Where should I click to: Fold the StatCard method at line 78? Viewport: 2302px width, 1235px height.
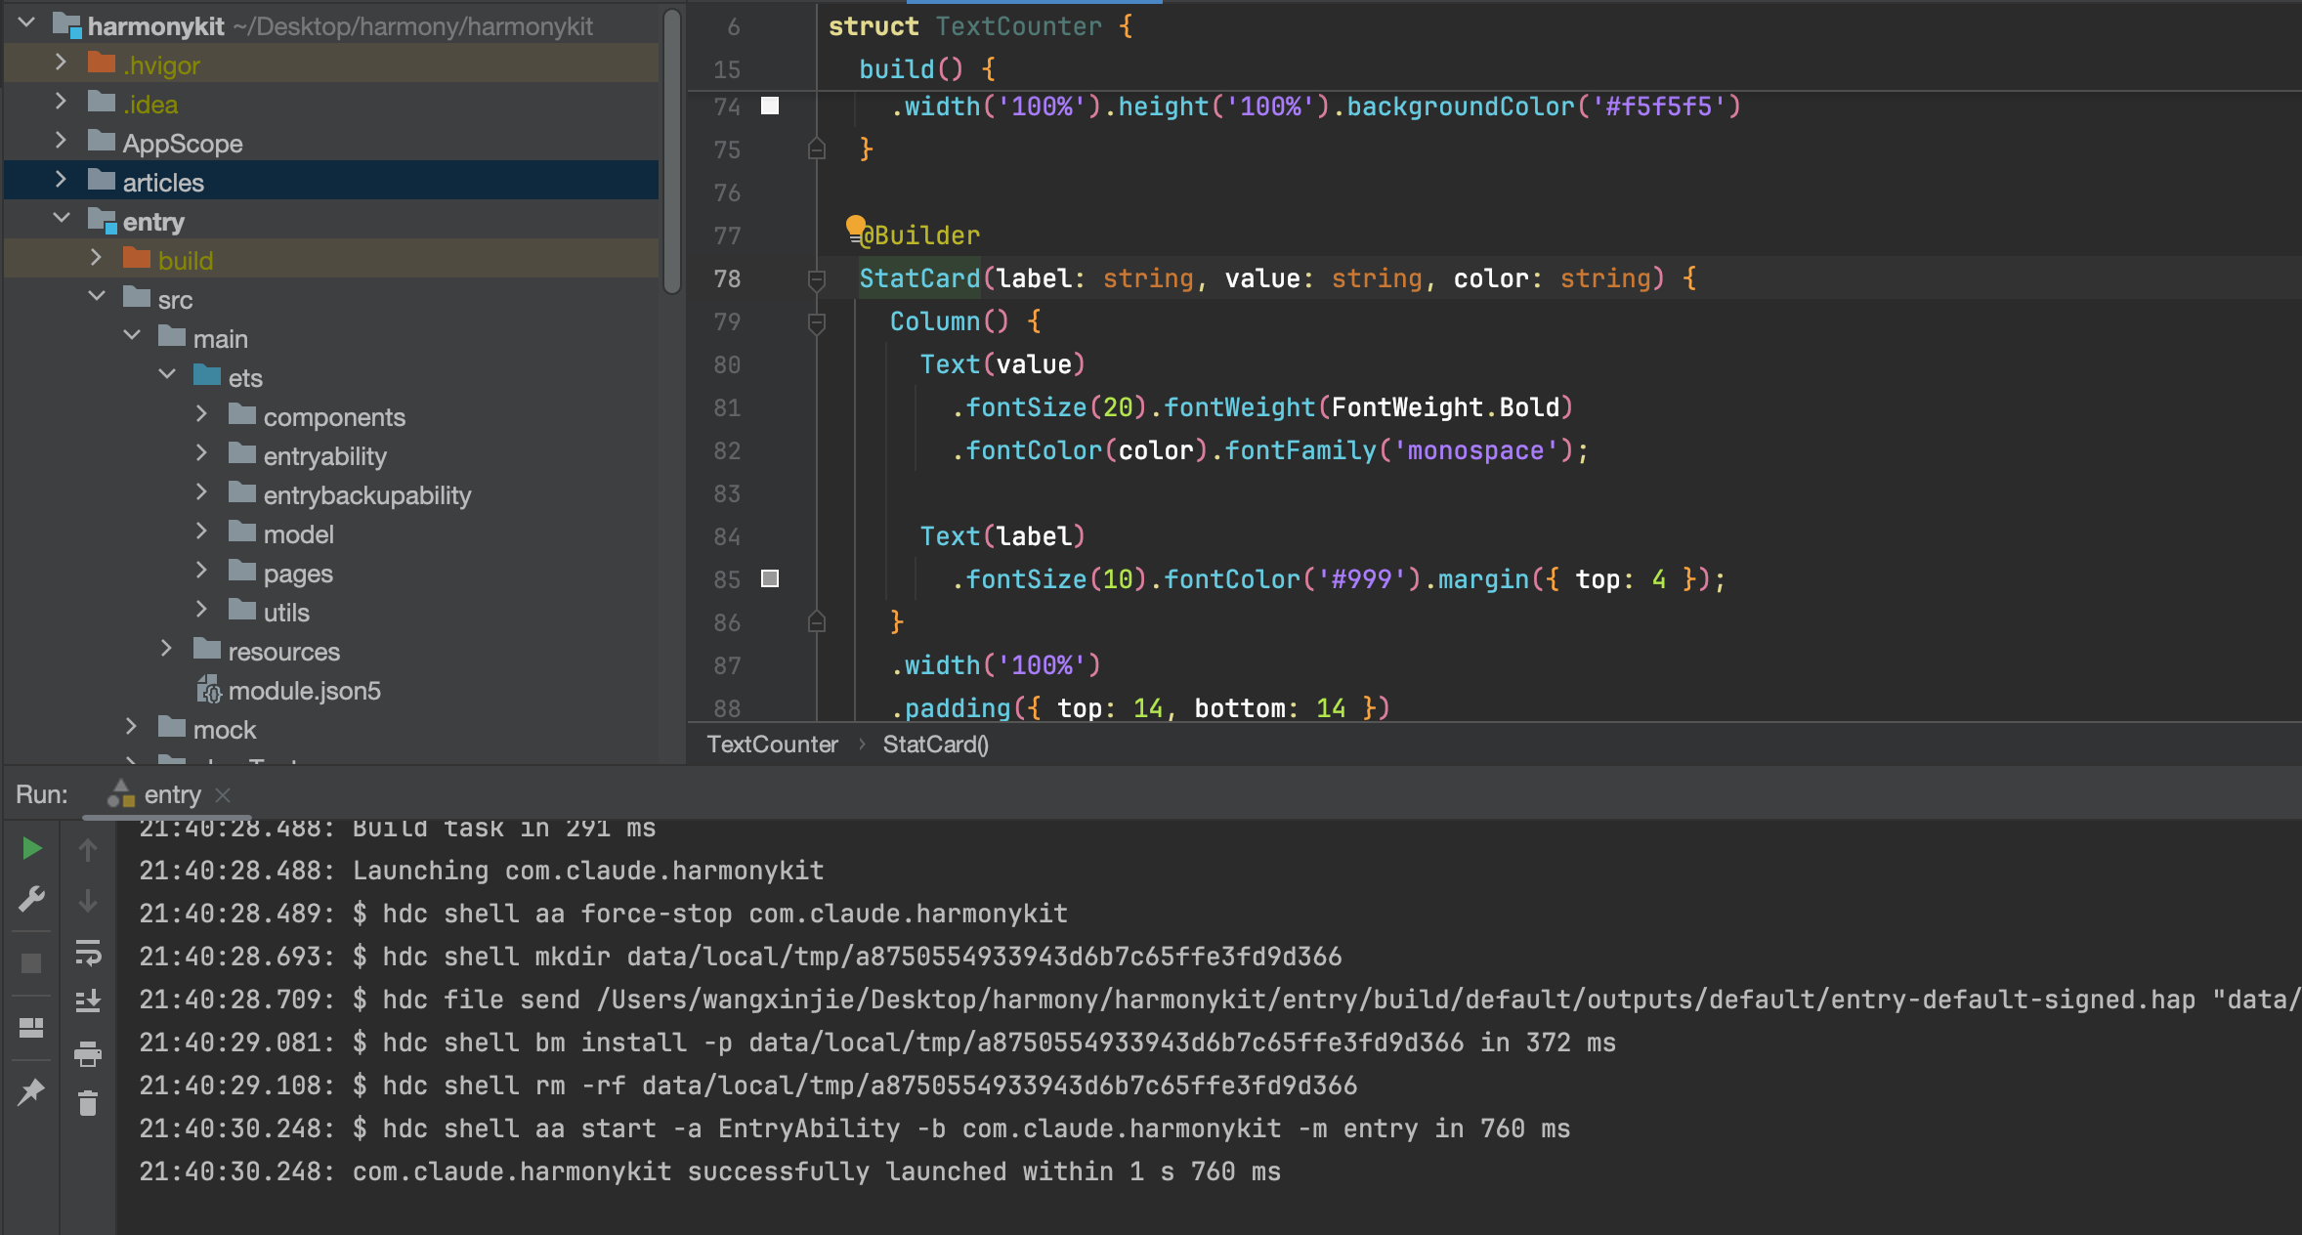click(x=817, y=280)
